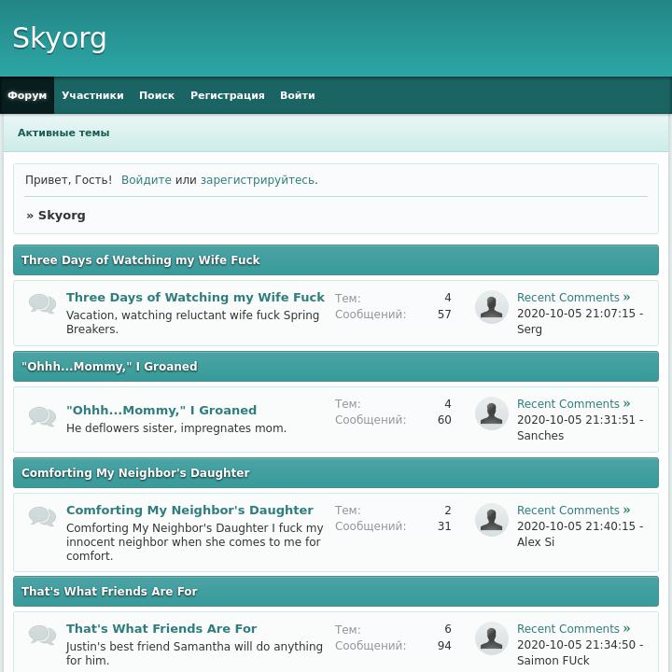The image size is (672, 672).
Task: Go to the Участники members page
Action: pos(92,95)
